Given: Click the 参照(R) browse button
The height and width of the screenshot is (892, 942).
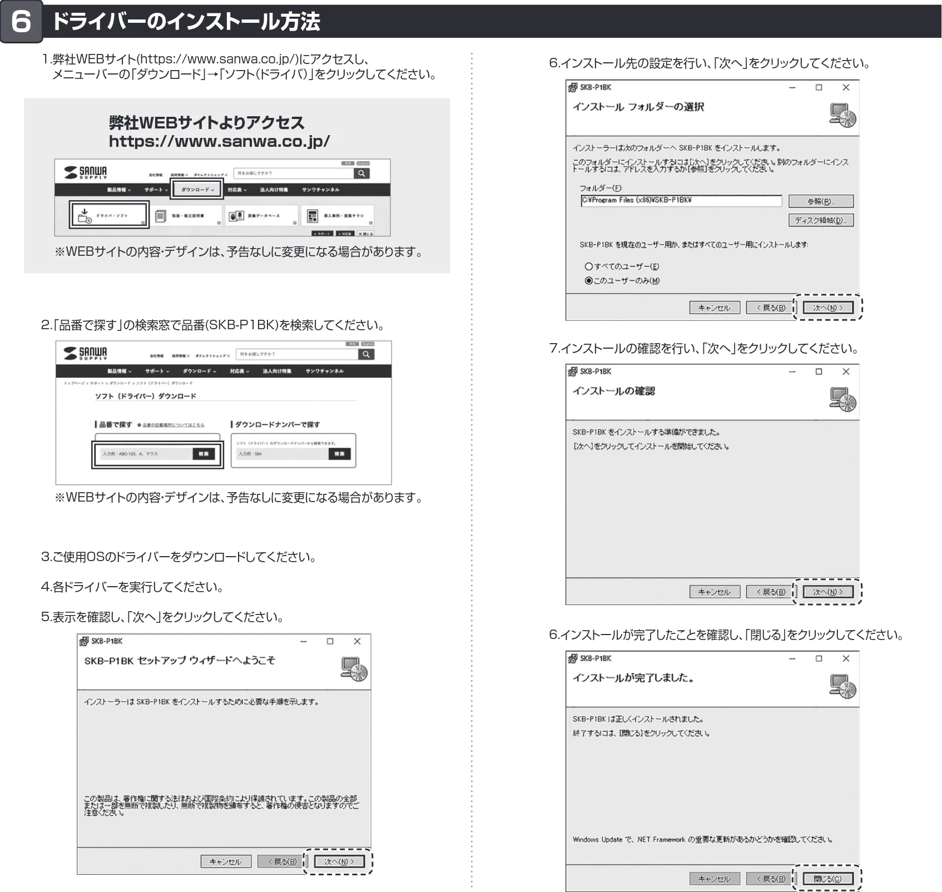Looking at the screenshot, I should pos(821,201).
